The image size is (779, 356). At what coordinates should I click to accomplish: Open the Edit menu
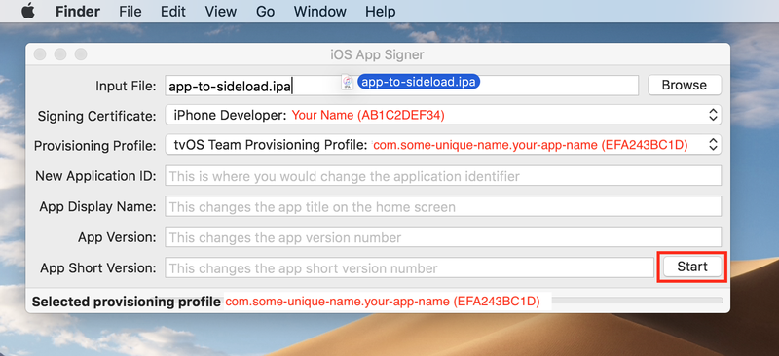point(173,11)
